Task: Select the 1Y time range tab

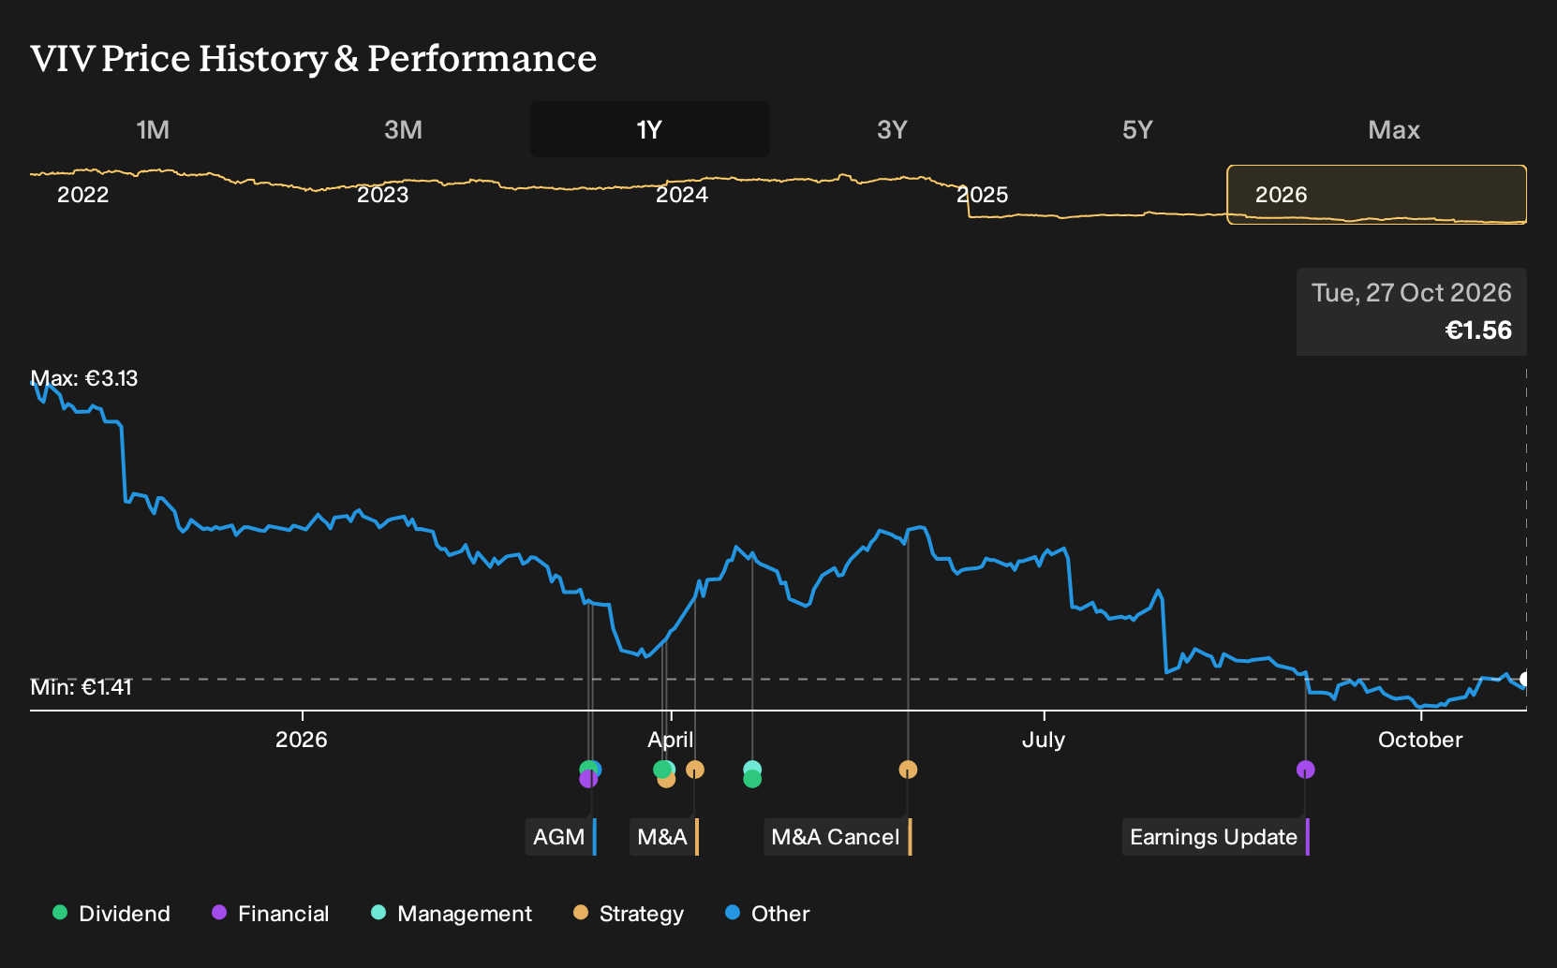Action: pos(649,129)
